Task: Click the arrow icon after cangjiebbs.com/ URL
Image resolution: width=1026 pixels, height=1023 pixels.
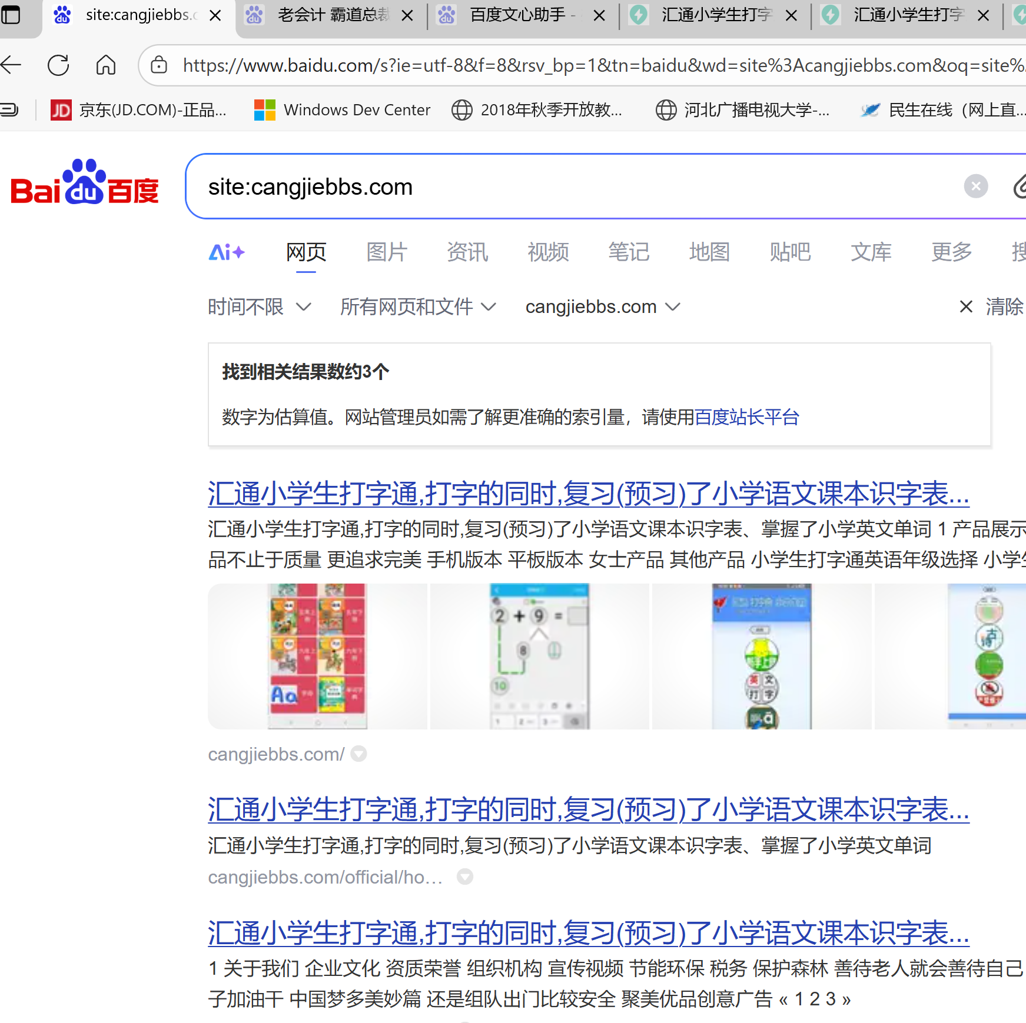Action: tap(358, 754)
